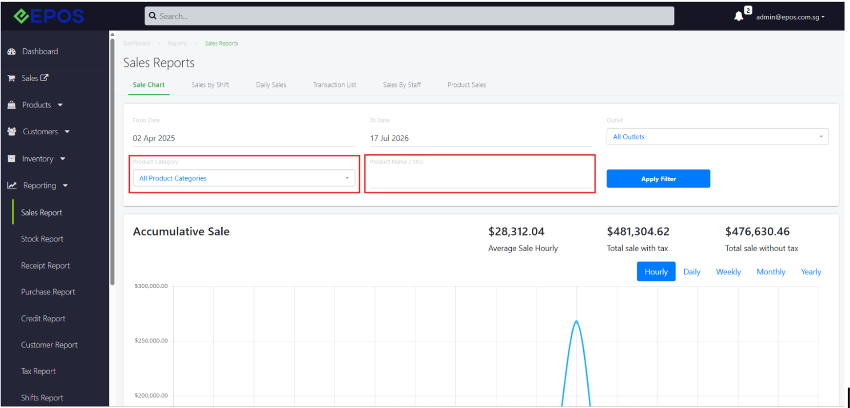Switch to the Sales by Shift tab
Screen dimensions: 850x408
point(210,85)
